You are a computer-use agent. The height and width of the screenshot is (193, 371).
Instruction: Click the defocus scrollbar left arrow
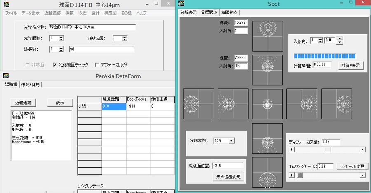(291, 149)
